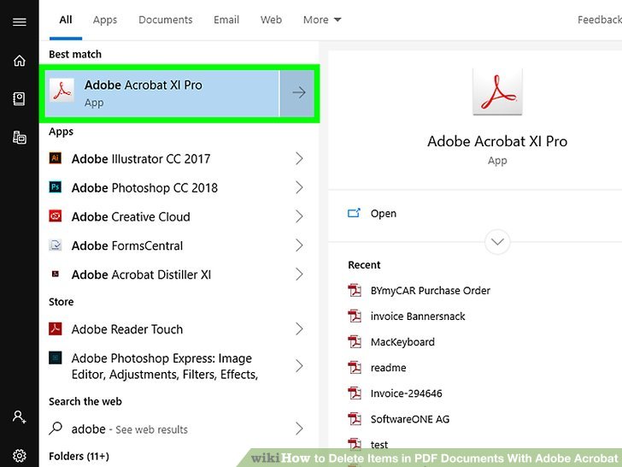Expand Adobe Photoshop Express chevron
This screenshot has width=622, height=467.
(x=300, y=366)
